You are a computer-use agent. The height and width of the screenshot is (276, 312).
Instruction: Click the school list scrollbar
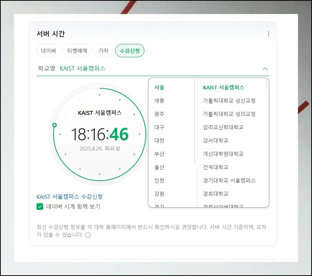(x=267, y=85)
